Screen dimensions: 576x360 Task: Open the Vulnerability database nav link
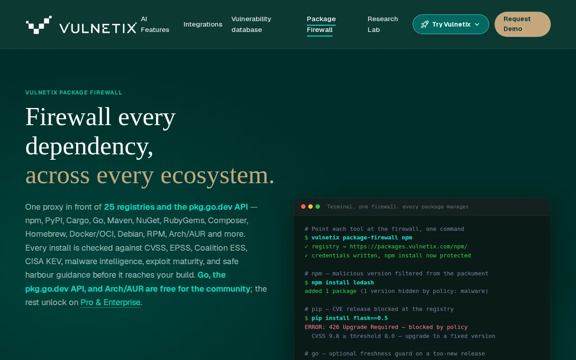point(251,24)
